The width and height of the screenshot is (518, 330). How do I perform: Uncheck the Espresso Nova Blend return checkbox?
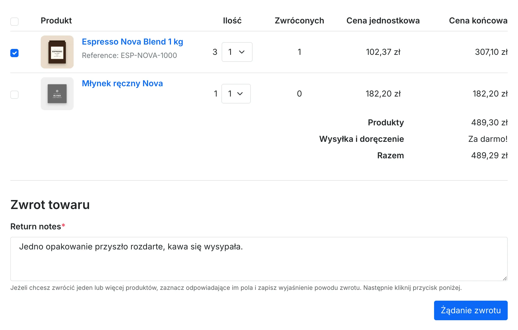pyautogui.click(x=14, y=53)
